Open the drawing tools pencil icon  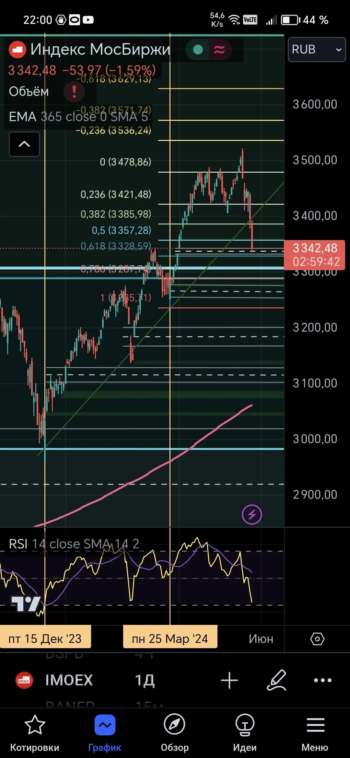276,680
